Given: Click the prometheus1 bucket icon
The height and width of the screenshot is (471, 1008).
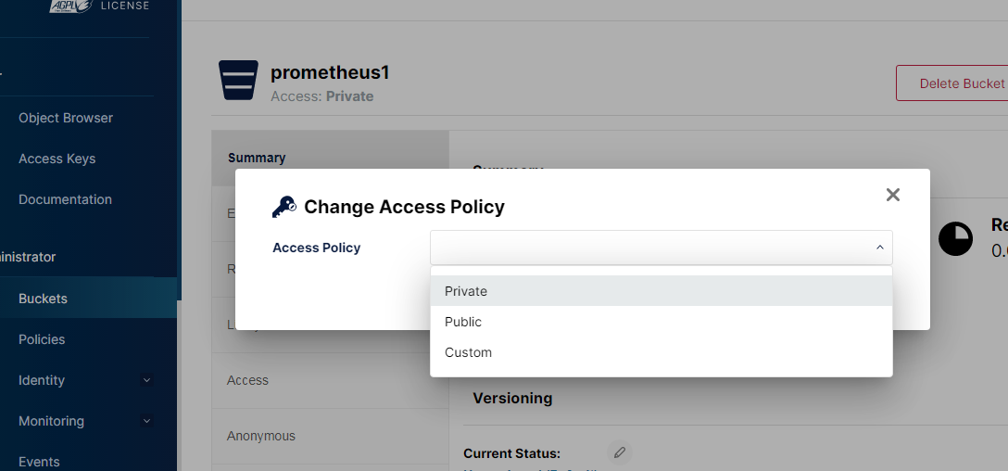Looking at the screenshot, I should [239, 80].
